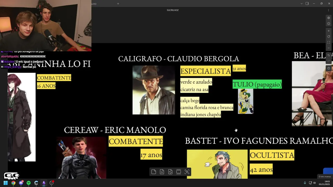
Task: Open OBS Studio from the taskbar
Action: tap(52, 183)
